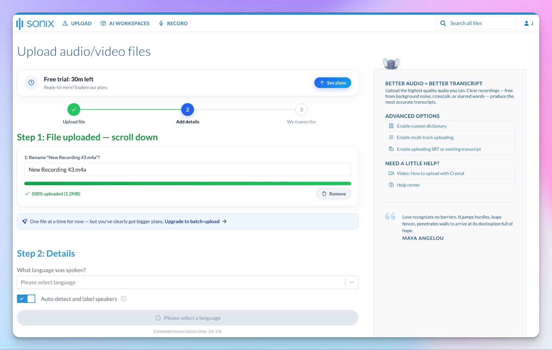Open the Record navigation item

coord(173,23)
